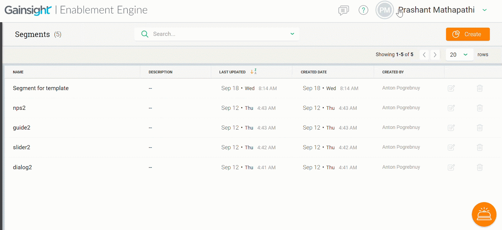This screenshot has width=502, height=230.
Task: Delete the guide2 segment
Action: point(480,128)
